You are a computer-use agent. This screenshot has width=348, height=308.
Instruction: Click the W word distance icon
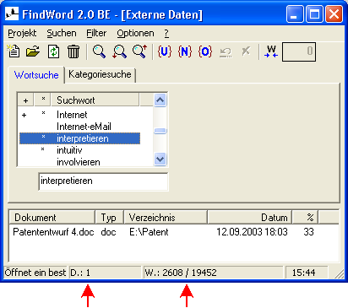click(271, 51)
